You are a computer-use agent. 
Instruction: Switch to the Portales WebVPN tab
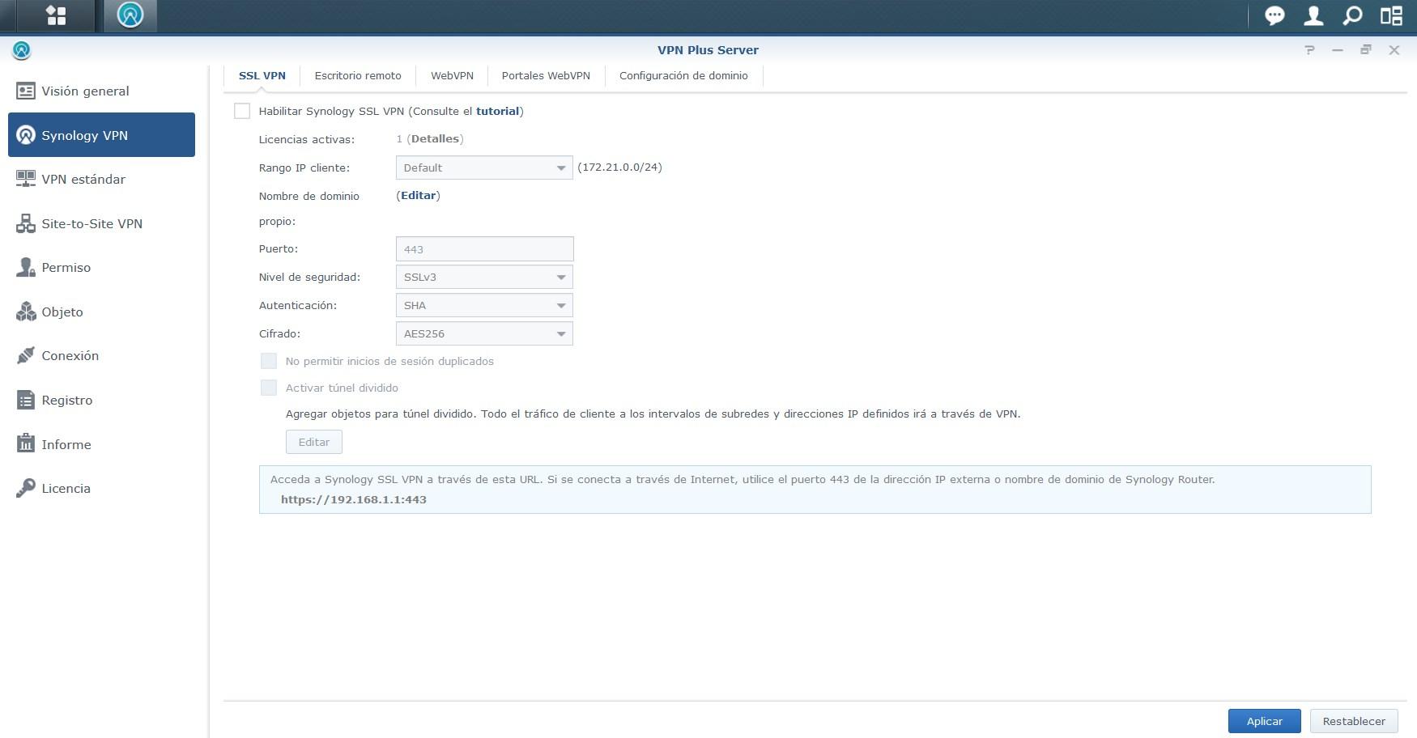[x=546, y=75]
